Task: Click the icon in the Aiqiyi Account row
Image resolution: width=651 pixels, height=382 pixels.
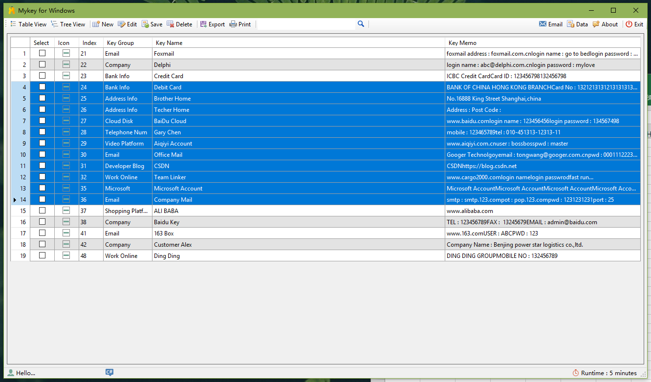Action: [x=66, y=143]
